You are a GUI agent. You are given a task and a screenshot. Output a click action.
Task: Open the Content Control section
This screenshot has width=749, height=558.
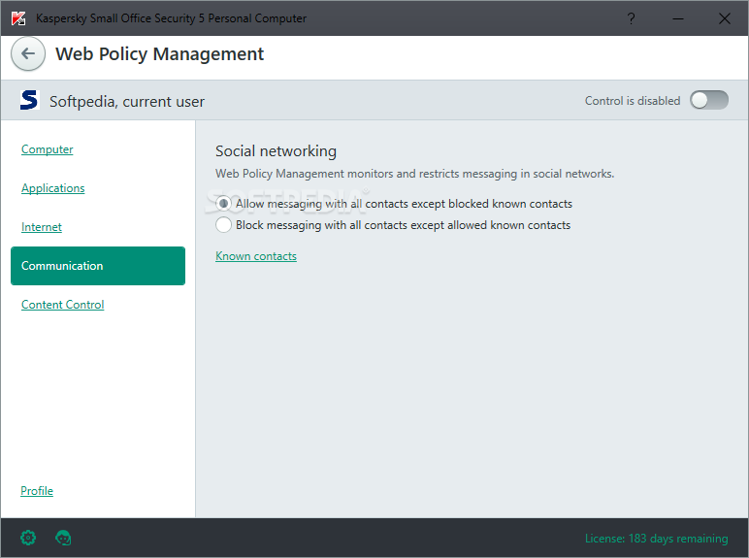[62, 305]
